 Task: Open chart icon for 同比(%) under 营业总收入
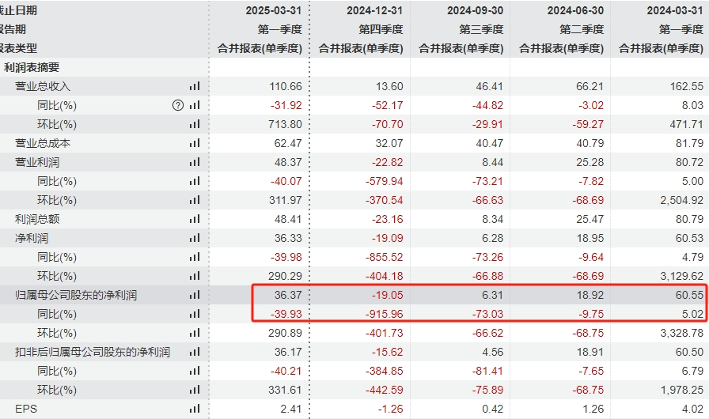195,105
